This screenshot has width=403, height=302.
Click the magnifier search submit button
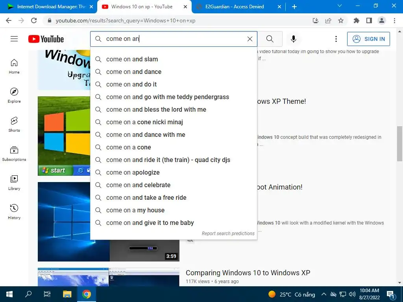point(270,39)
